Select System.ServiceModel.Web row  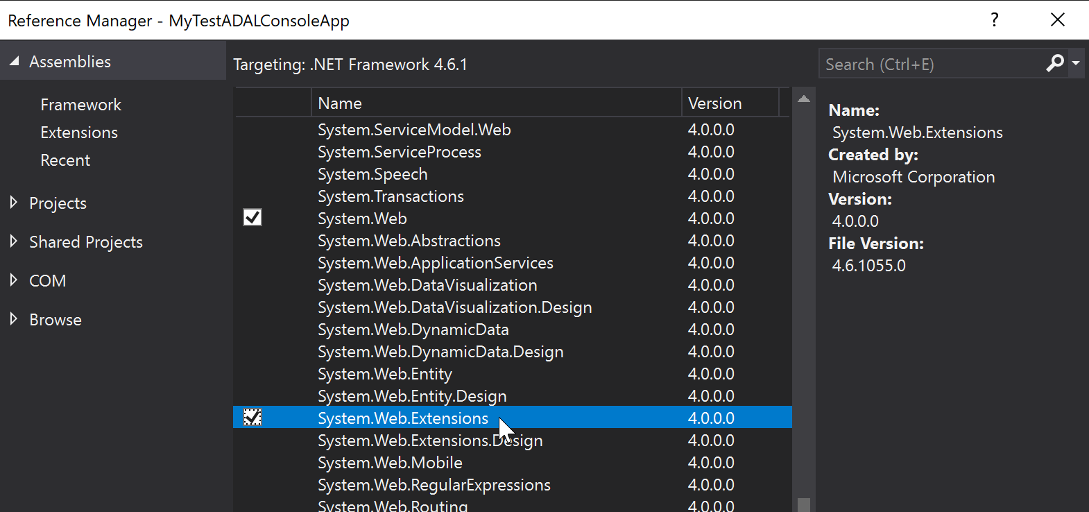click(x=512, y=130)
